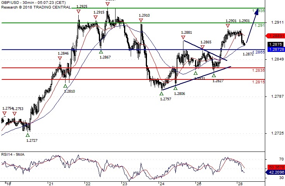This screenshot has height=186, width=285.
Task: Click the 1.2867 swing low label
Action: click(x=105, y=57)
